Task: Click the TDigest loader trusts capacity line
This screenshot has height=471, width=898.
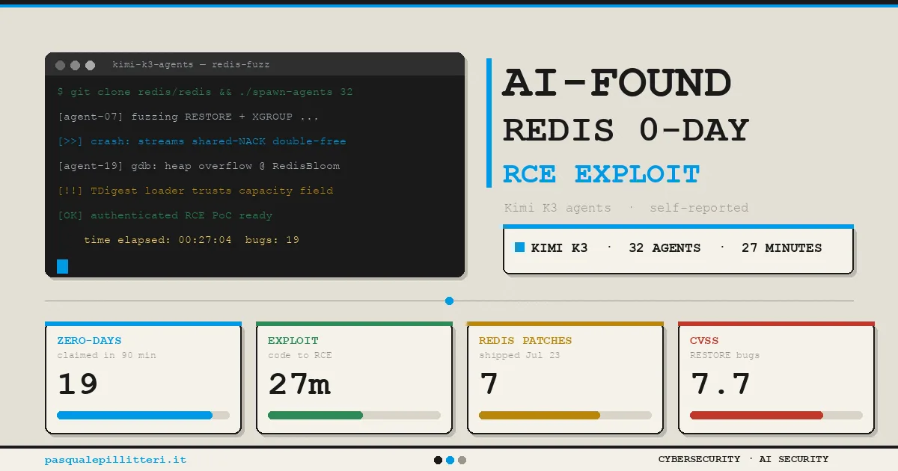Action: 195,191
